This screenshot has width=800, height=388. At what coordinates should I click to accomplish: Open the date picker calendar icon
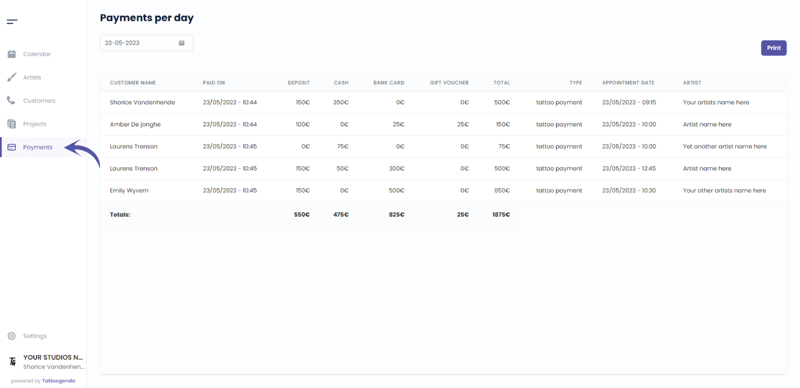click(x=182, y=43)
